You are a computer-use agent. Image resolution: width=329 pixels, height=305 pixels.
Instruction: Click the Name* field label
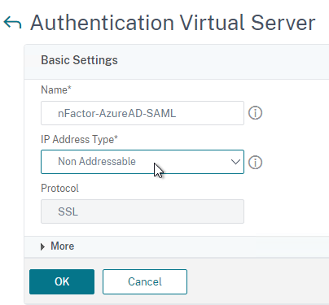coord(56,89)
